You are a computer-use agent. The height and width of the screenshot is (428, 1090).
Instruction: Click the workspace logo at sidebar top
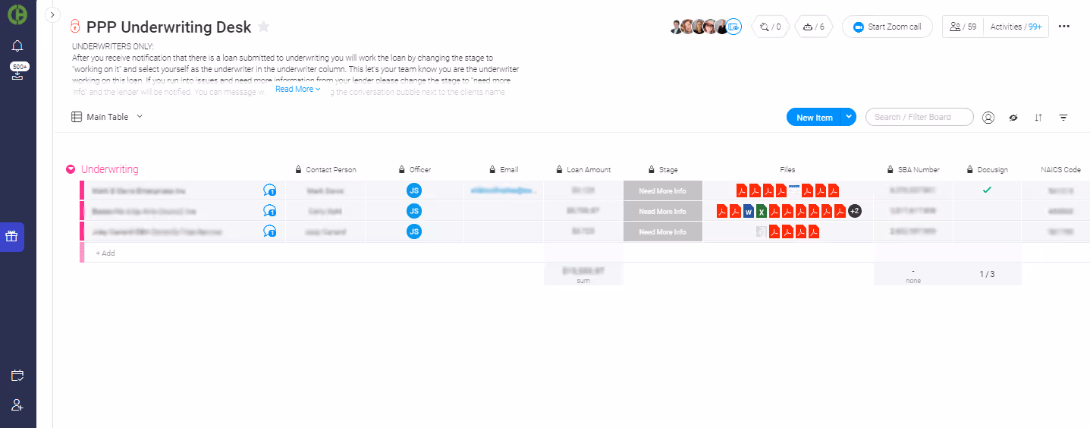[x=17, y=14]
